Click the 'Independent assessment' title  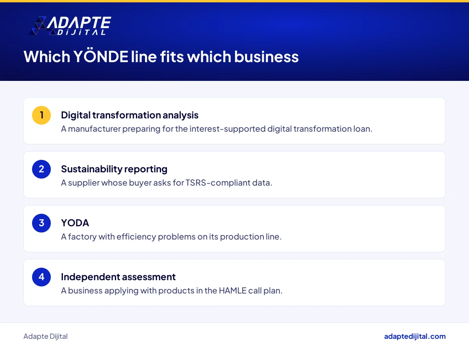pyautogui.click(x=118, y=277)
